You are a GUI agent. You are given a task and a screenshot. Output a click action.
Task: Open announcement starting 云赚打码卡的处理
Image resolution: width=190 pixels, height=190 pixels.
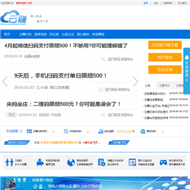156,112
